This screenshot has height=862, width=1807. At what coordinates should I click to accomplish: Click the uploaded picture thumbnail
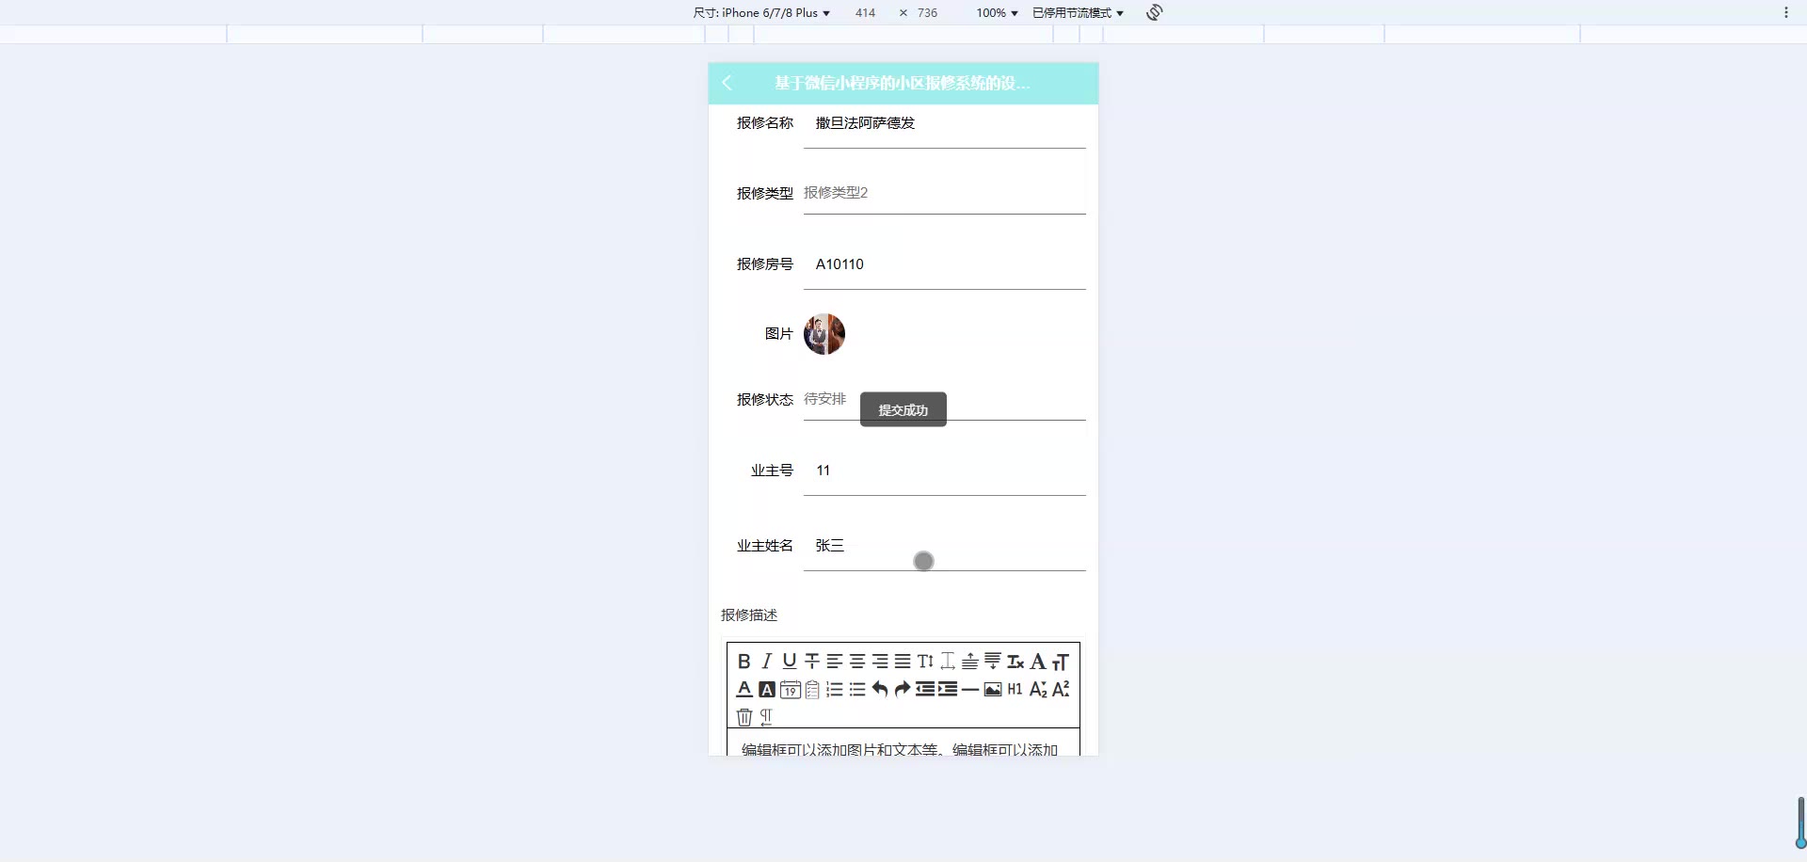tap(824, 334)
